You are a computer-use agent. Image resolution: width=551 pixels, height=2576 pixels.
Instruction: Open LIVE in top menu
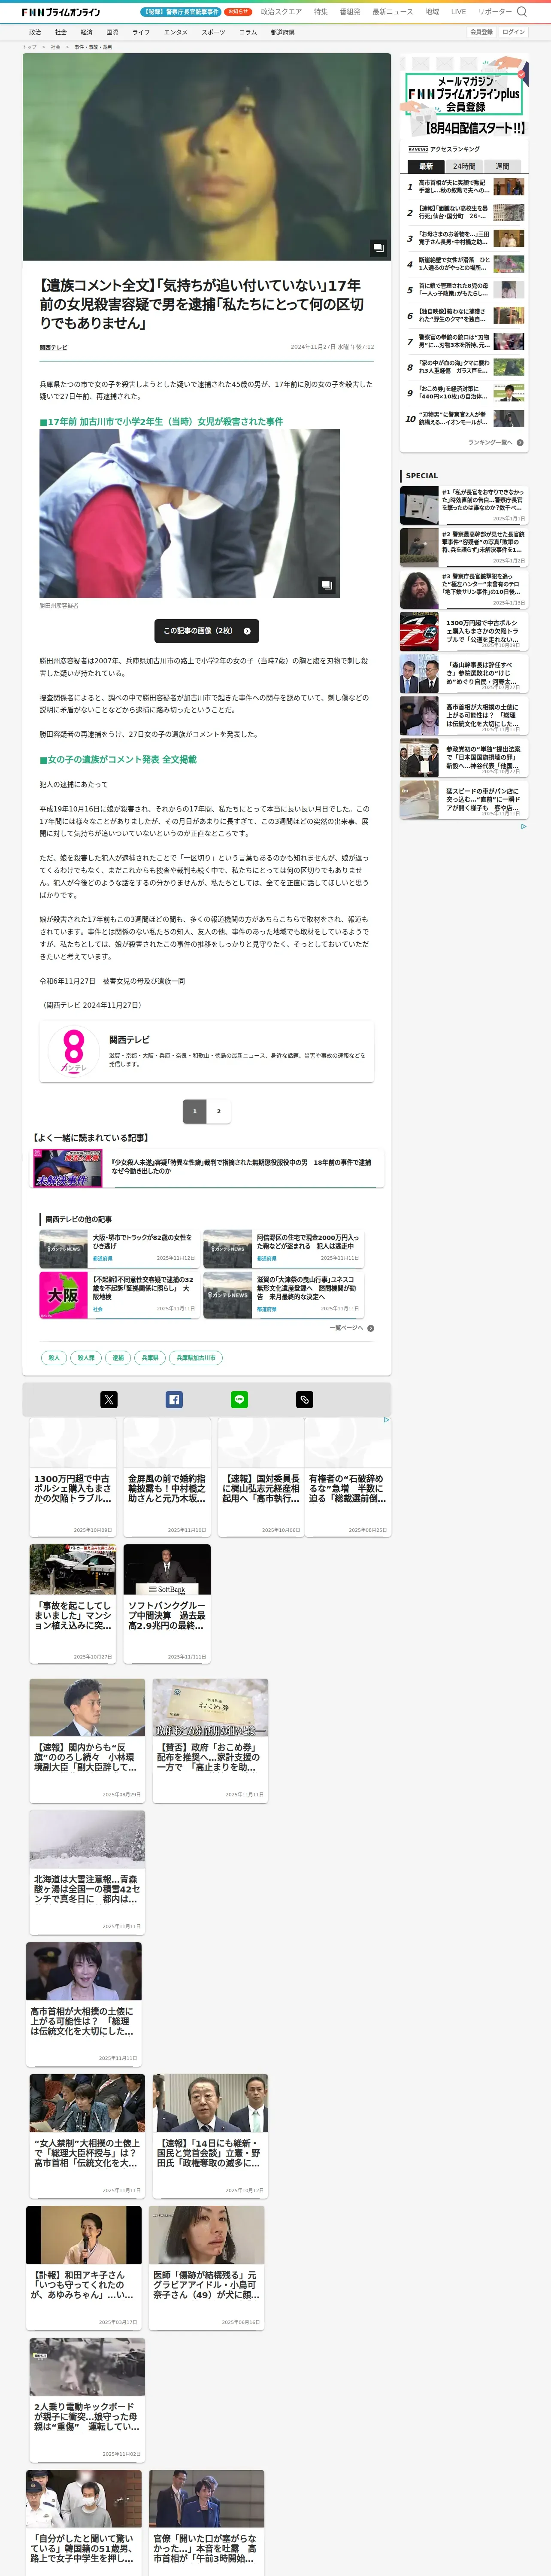[x=458, y=12]
